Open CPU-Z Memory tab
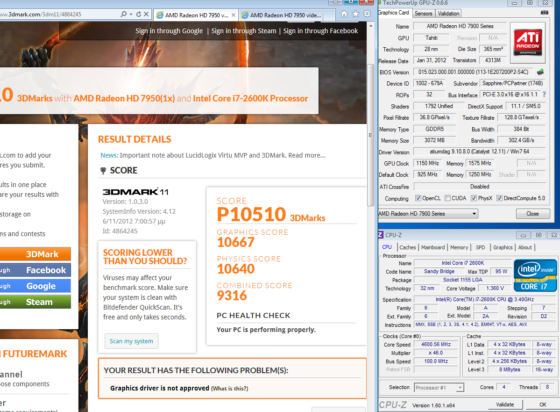 click(459, 247)
